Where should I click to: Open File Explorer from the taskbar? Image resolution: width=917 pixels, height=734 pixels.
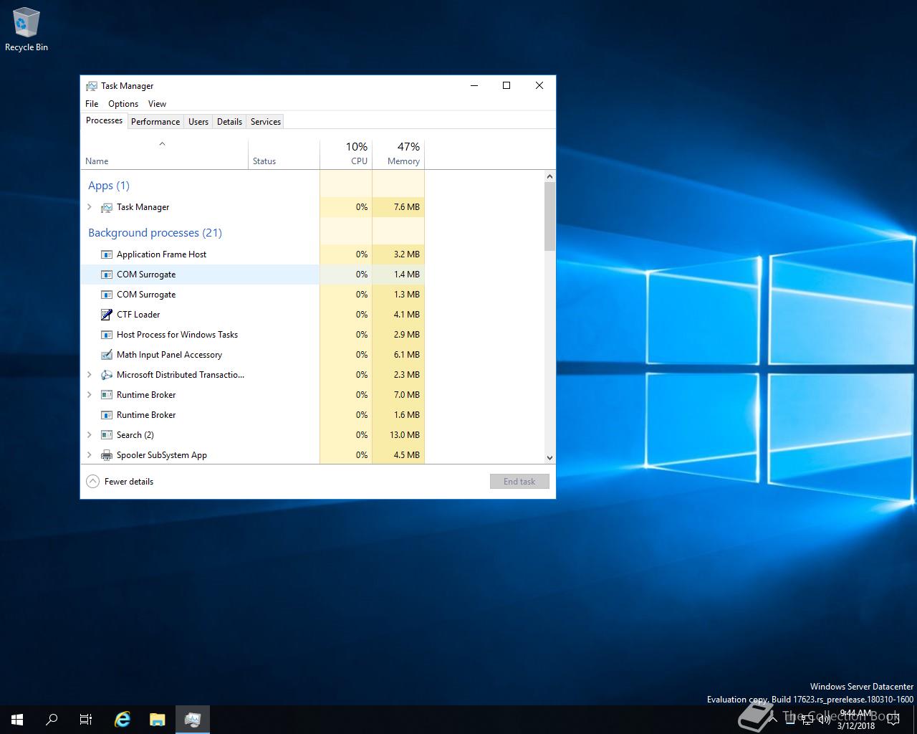tap(158, 720)
